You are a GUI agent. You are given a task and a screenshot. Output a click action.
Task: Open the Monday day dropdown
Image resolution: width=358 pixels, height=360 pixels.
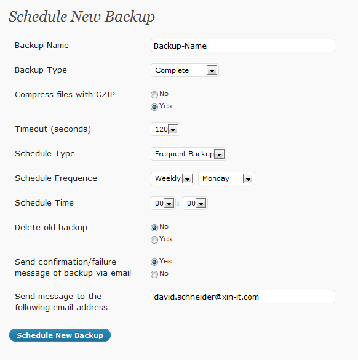[226, 178]
